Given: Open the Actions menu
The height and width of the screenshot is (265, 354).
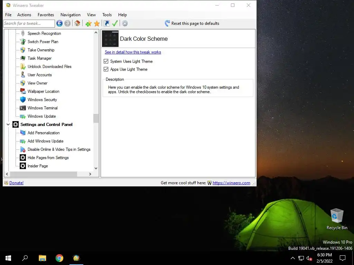Looking at the screenshot, I should tap(24, 14).
